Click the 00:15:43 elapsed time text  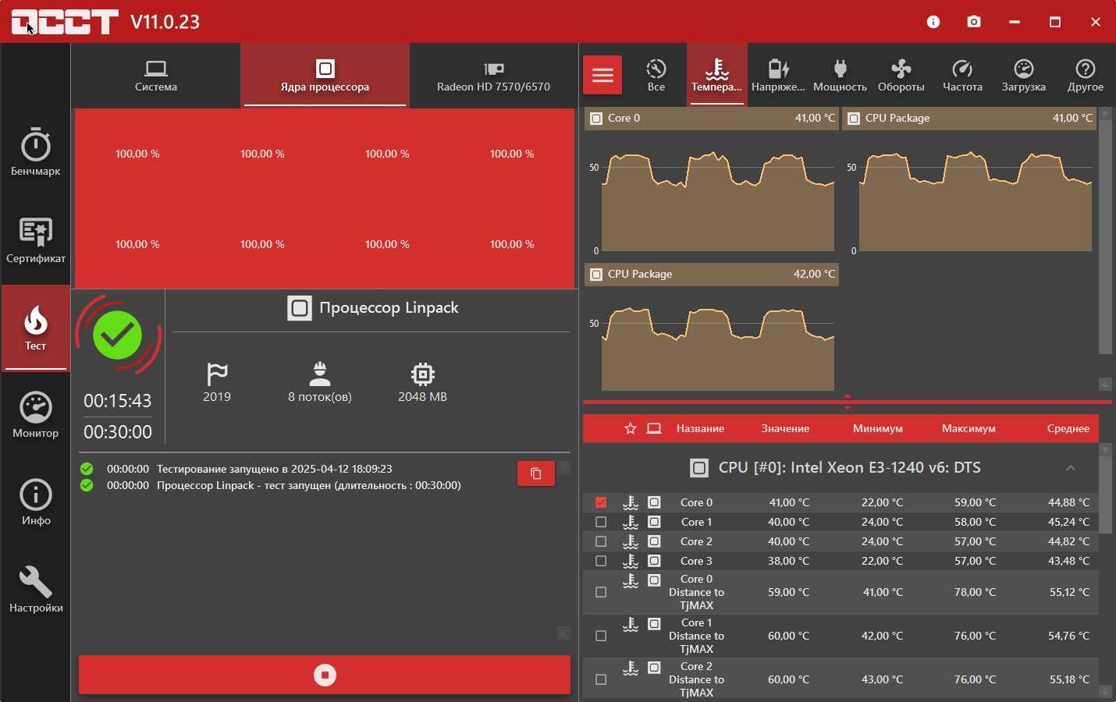point(118,401)
